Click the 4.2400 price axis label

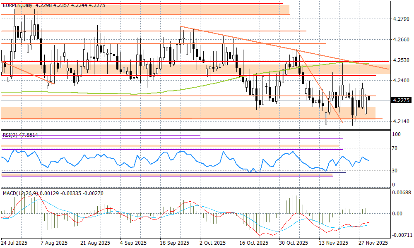tap(401, 81)
